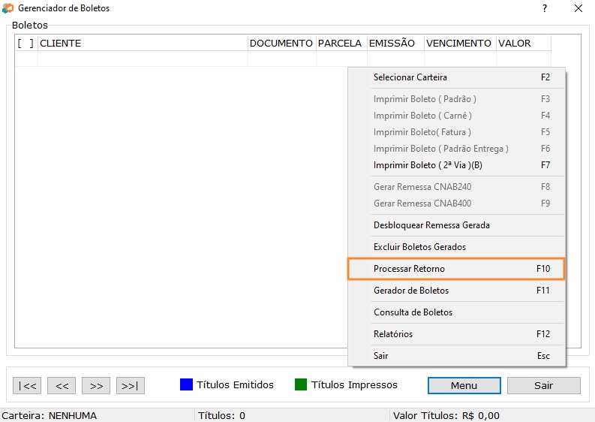This screenshot has width=595, height=422.
Task: Click the blue Títulos Emitidos color square
Action: (187, 385)
